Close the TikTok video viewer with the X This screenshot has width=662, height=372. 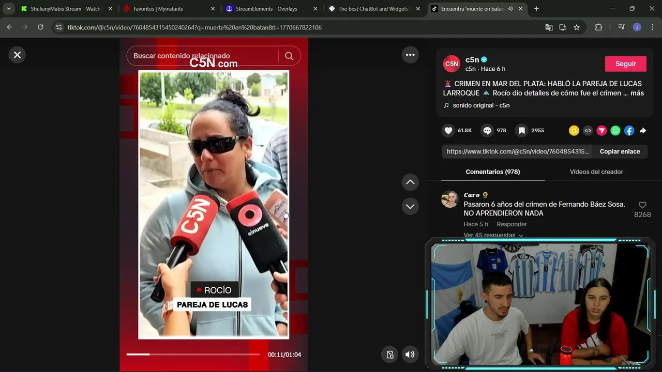tap(17, 55)
